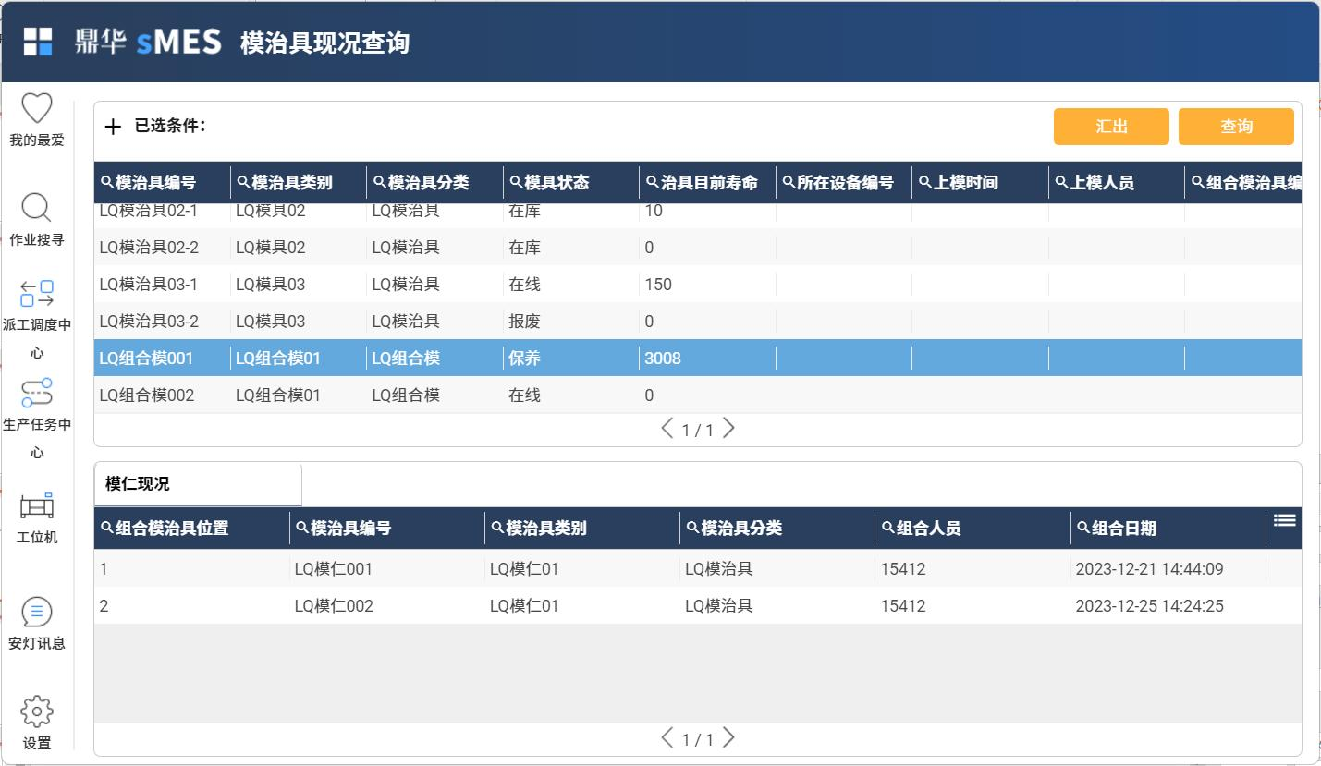This screenshot has width=1321, height=766.
Task: Open column list menu icon in 模仁现况 table
Action: click(1284, 520)
